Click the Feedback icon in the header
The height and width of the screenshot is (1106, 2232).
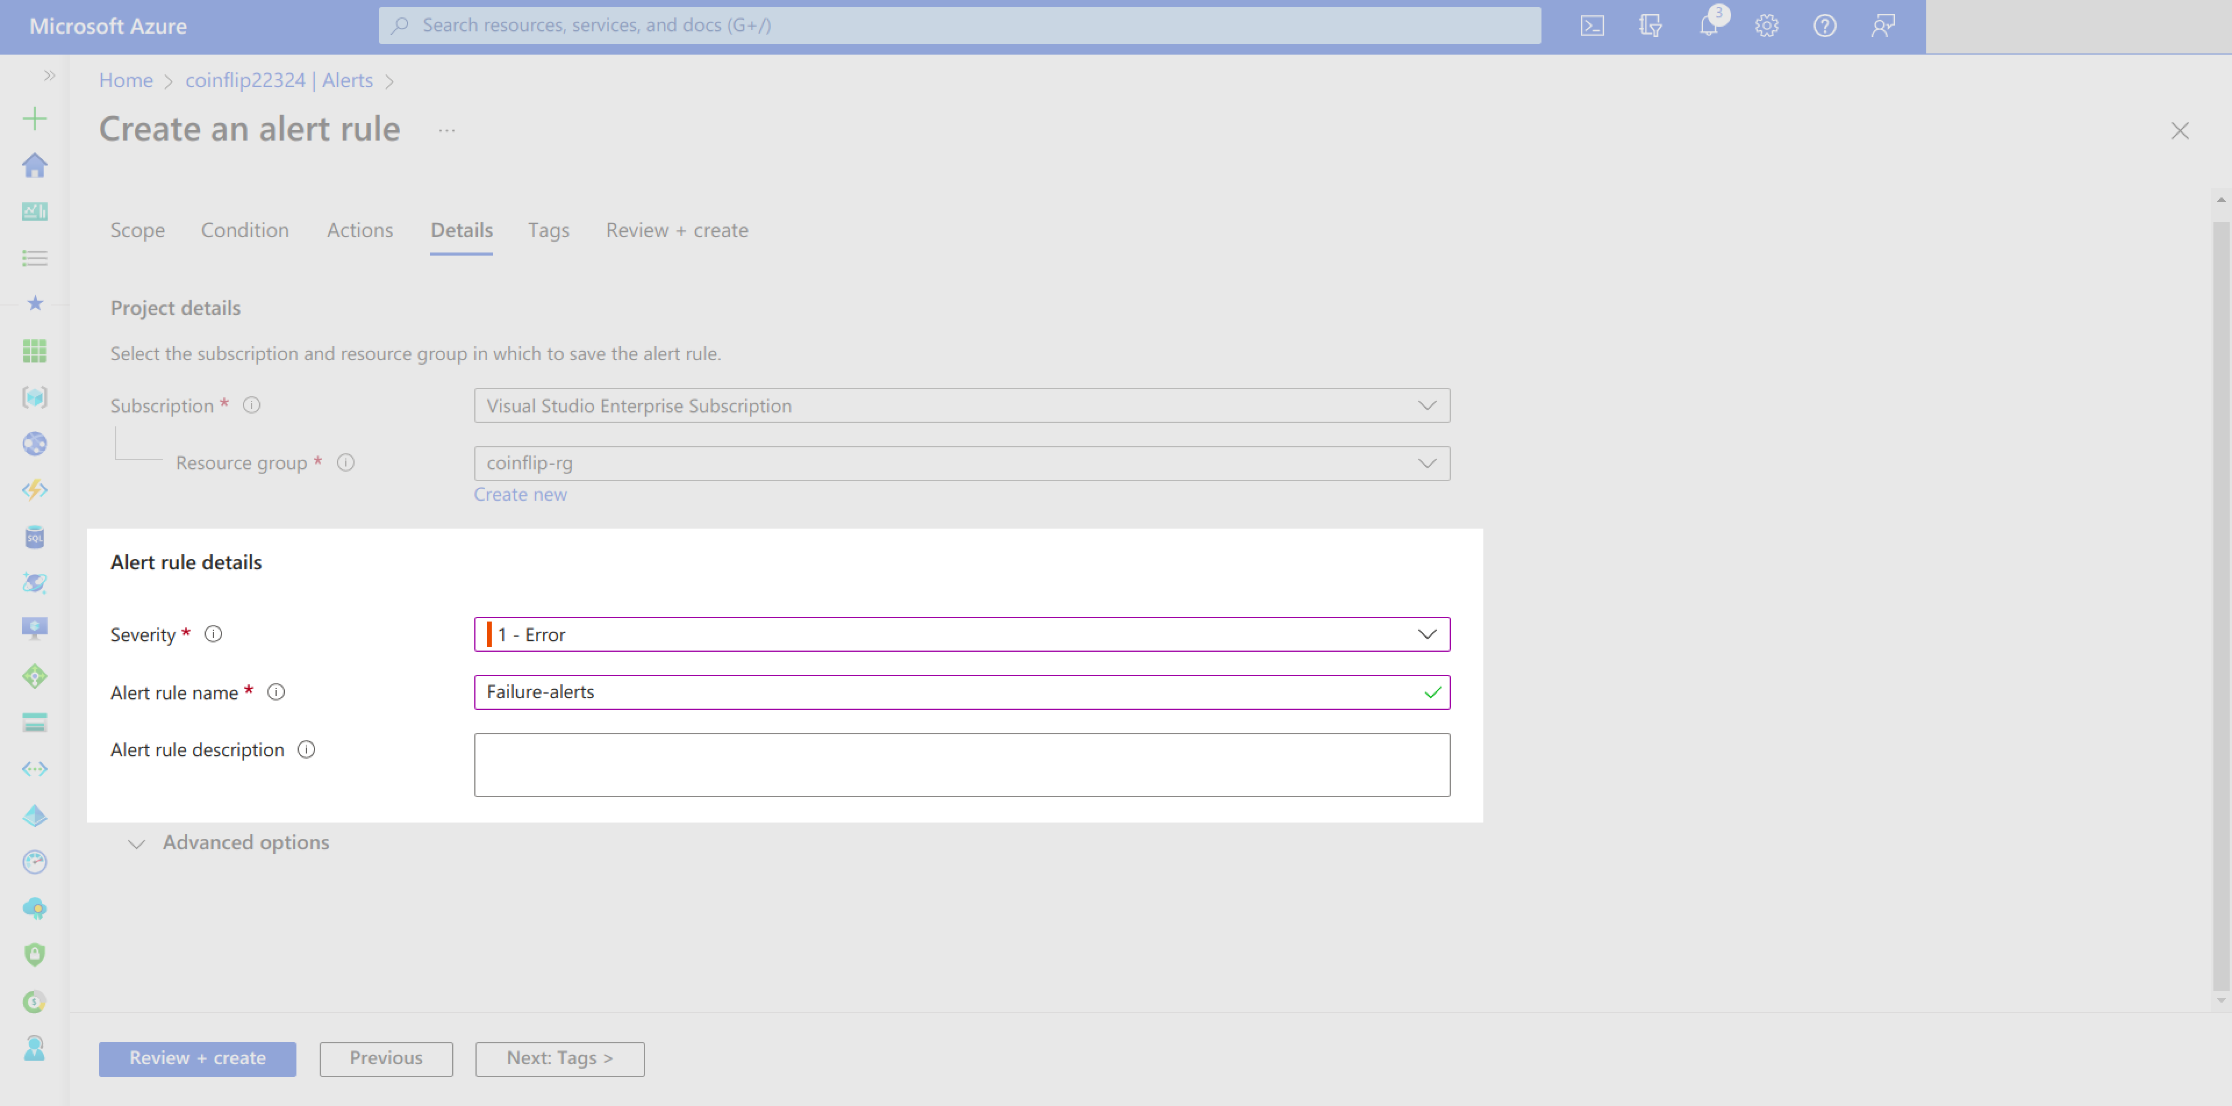point(1883,26)
